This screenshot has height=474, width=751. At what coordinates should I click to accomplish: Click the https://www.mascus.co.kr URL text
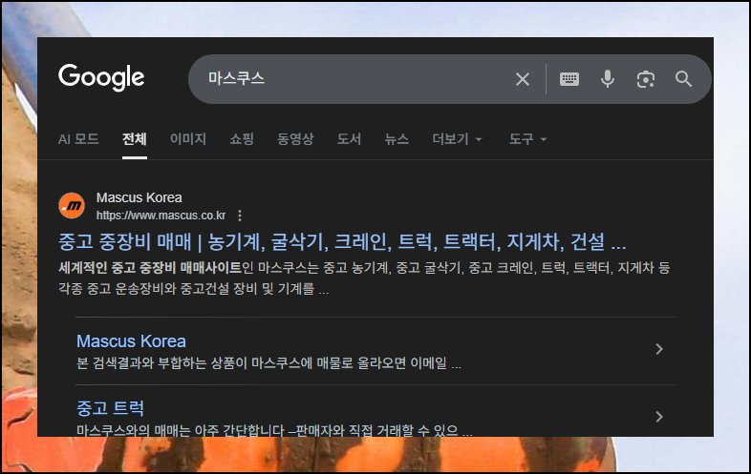coord(161,216)
